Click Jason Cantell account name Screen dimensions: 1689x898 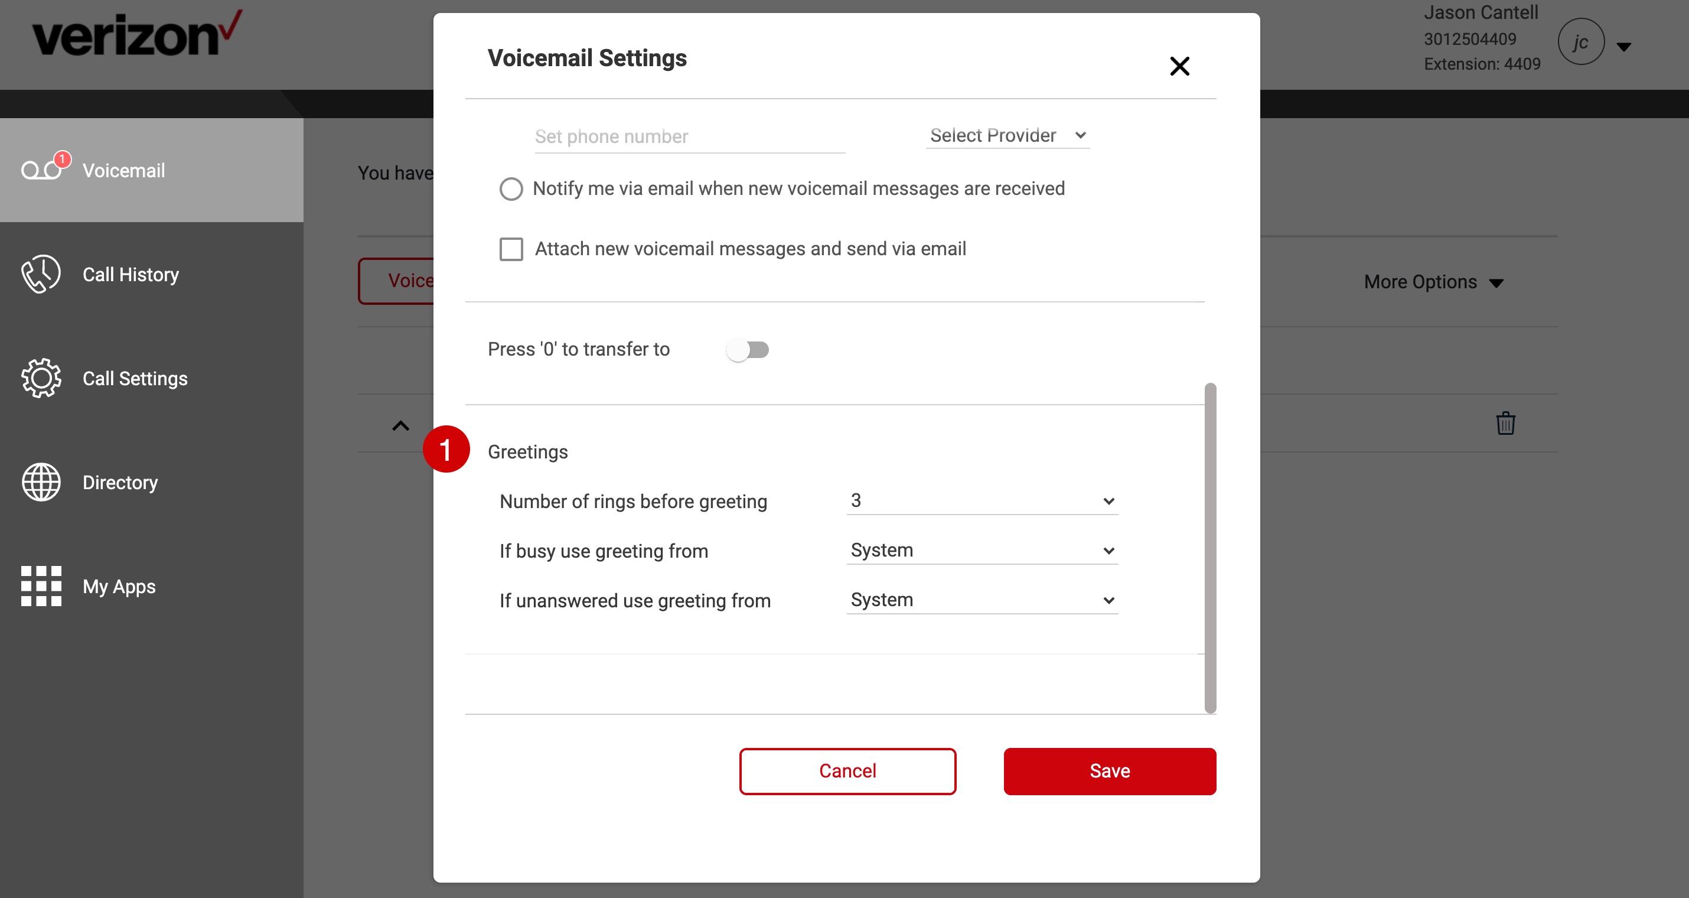click(1481, 12)
